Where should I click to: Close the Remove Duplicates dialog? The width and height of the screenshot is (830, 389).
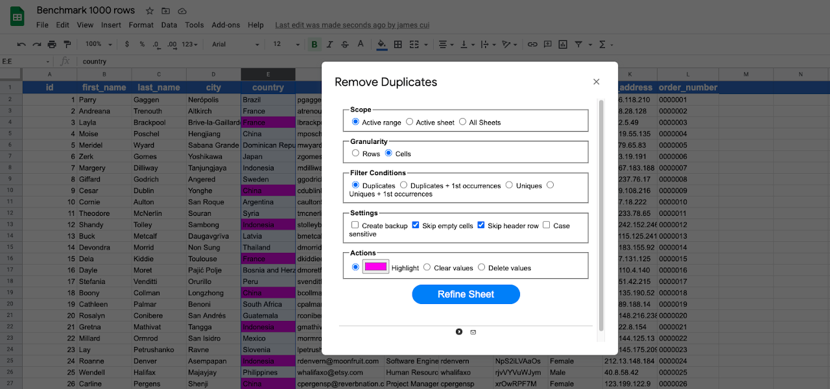(597, 82)
